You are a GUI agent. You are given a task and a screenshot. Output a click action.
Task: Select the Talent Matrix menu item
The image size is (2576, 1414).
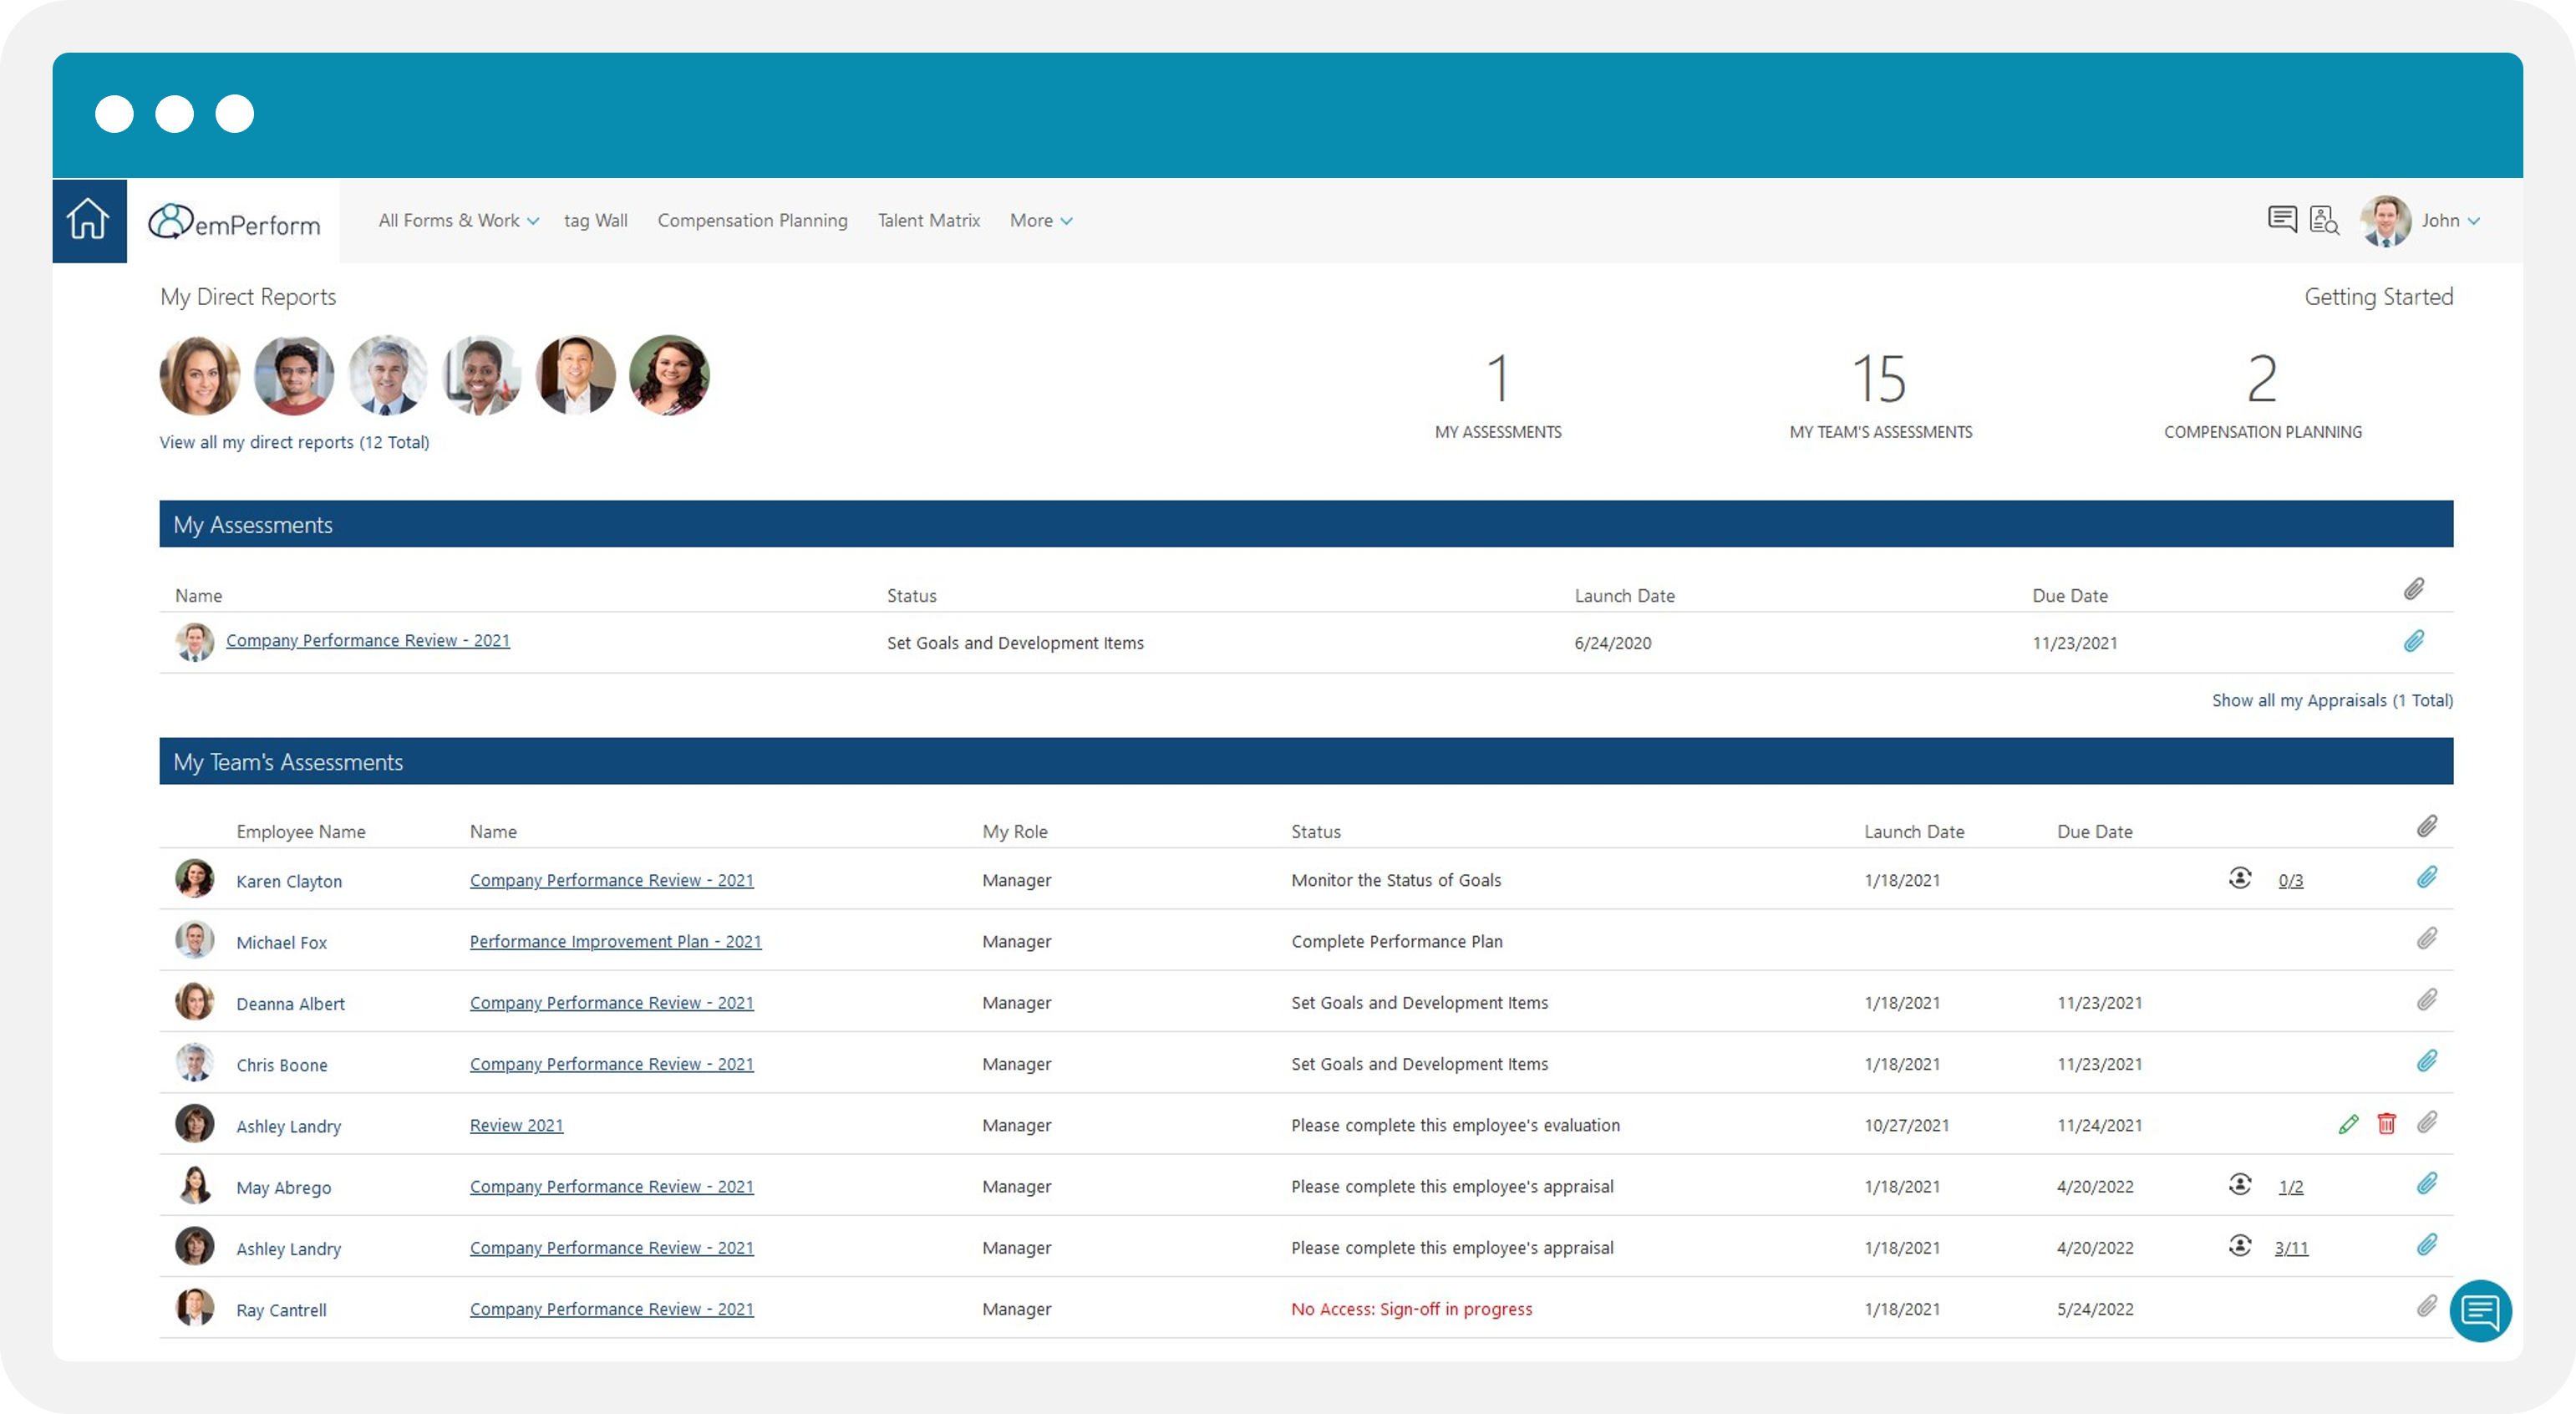(x=929, y=220)
